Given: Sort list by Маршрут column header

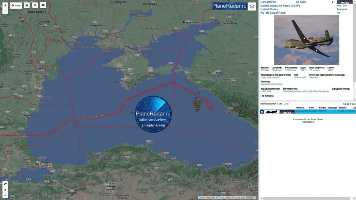Looking at the screenshot, I should click(x=332, y=107).
